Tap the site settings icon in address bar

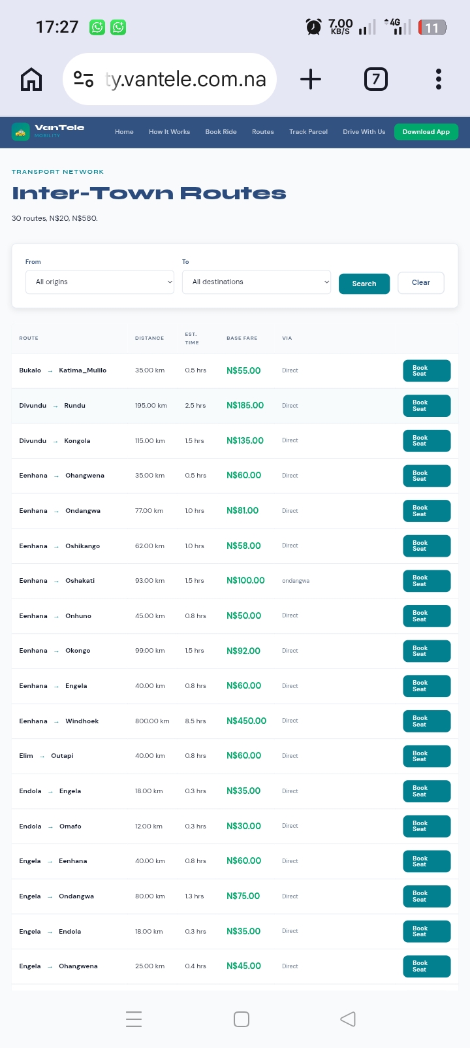(84, 79)
